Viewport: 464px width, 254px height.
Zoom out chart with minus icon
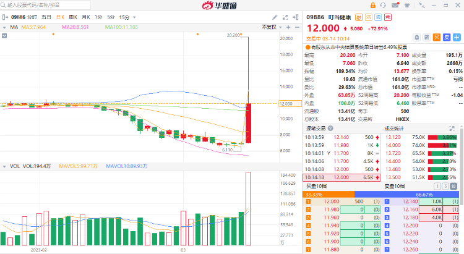(297, 27)
